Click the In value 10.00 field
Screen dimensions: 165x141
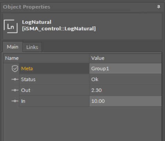pos(125,101)
